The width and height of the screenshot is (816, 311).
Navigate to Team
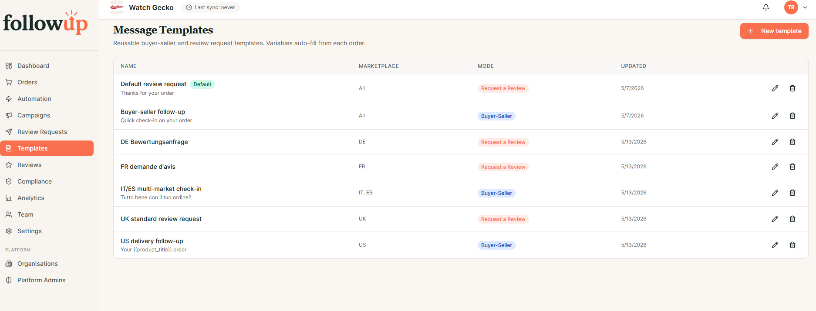47,214
